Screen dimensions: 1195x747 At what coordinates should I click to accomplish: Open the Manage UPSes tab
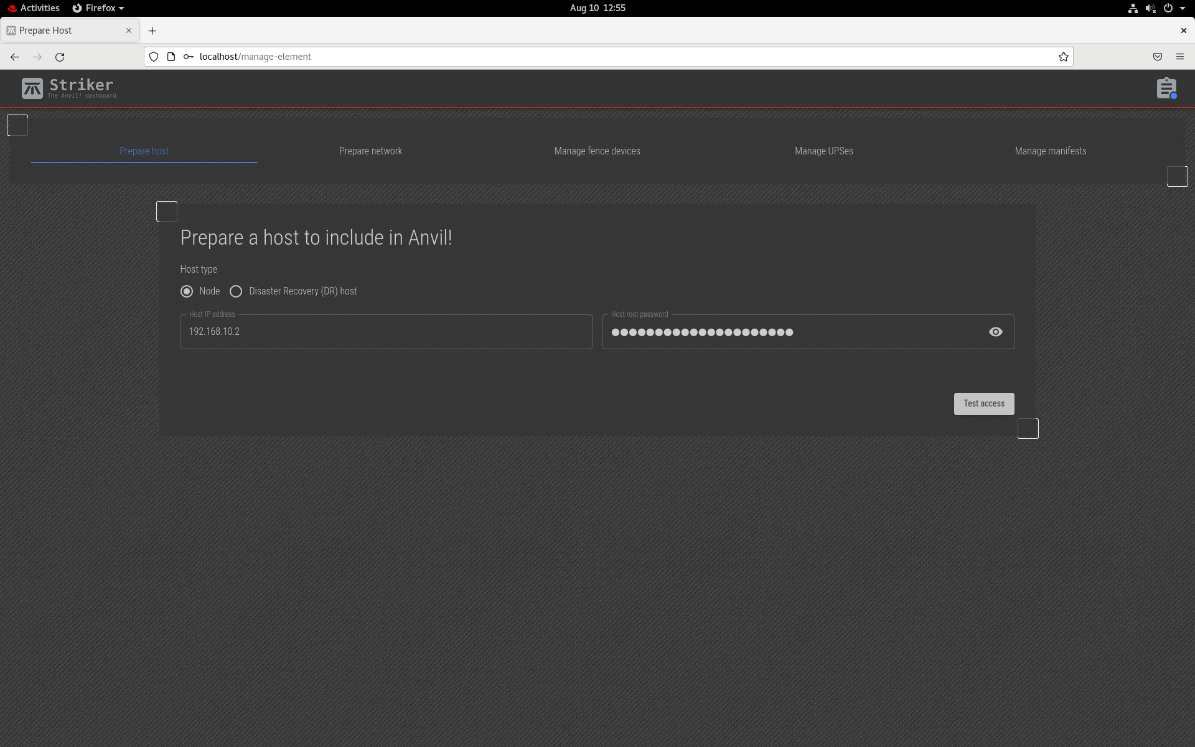[823, 151]
